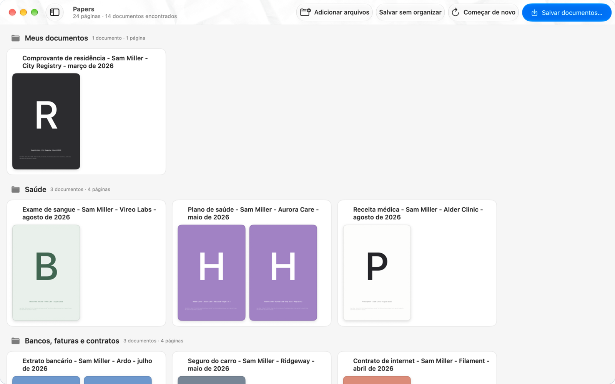Image resolution: width=615 pixels, height=384 pixels.
Task: Click the document count beside Bancos, faturas e contratos
Action: tap(153, 341)
